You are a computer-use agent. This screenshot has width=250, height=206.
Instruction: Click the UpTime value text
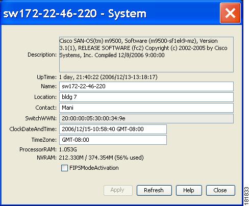tap(108, 77)
